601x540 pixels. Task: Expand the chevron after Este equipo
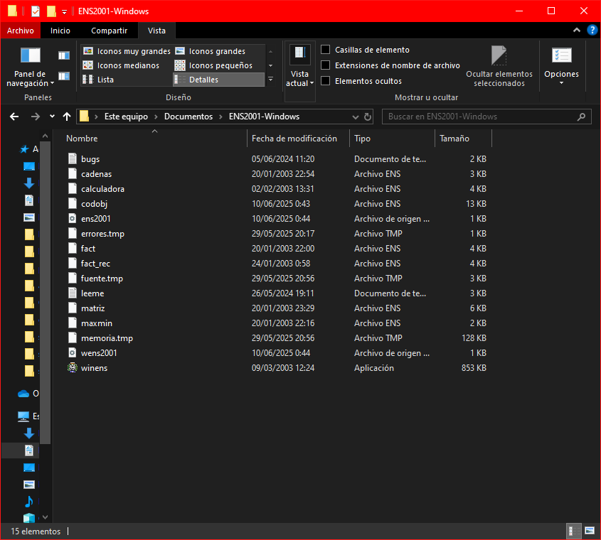click(156, 117)
